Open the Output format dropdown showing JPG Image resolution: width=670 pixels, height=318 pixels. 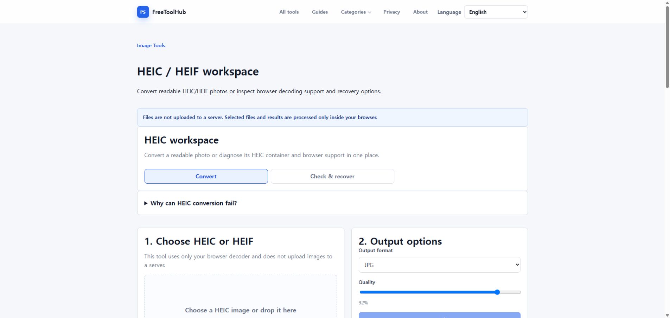tap(439, 265)
